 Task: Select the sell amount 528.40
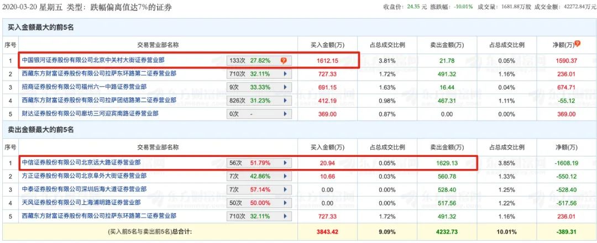pyautogui.click(x=447, y=190)
